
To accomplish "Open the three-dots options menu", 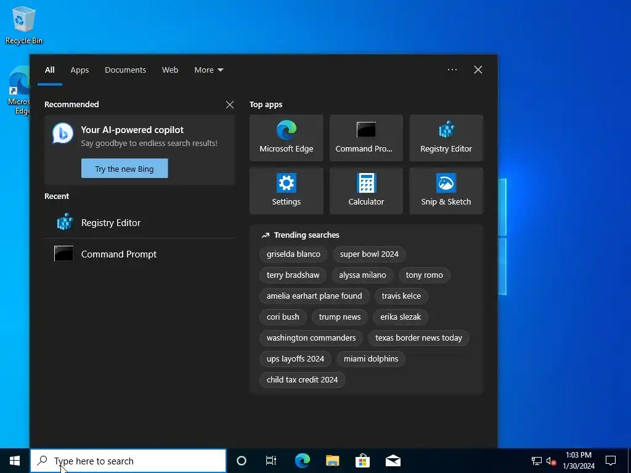I will [452, 70].
